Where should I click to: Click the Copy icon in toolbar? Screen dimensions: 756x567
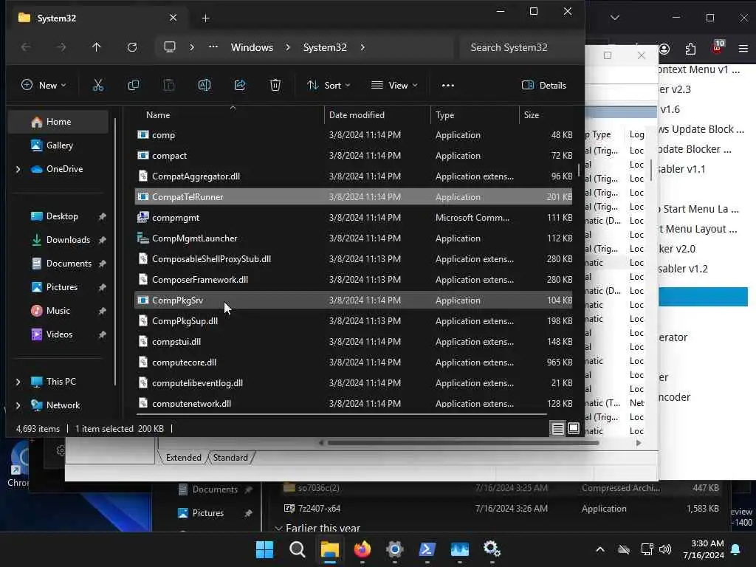coord(134,86)
